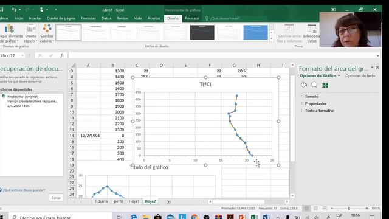Switch to Normal view in status bar
Screen dimensions: 389x219
pyautogui.click(x=306, y=208)
